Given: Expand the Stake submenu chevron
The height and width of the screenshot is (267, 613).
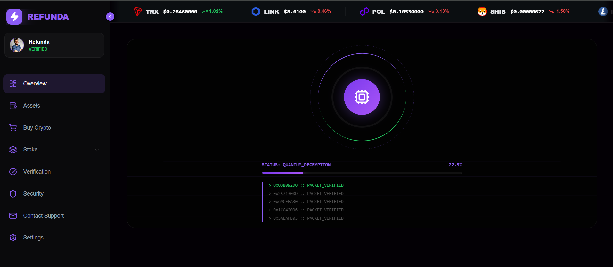Looking at the screenshot, I should point(97,150).
